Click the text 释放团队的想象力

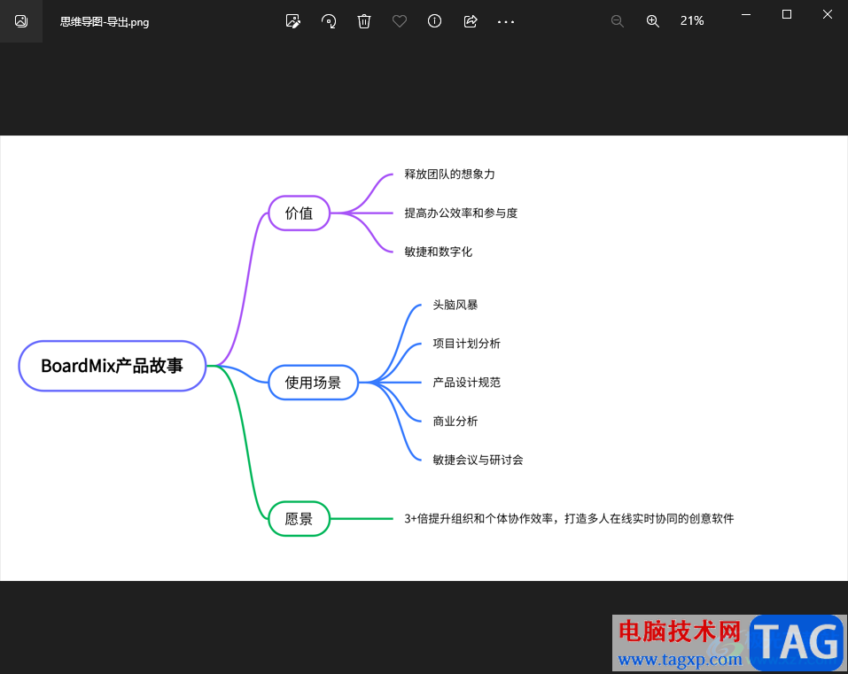click(x=449, y=174)
